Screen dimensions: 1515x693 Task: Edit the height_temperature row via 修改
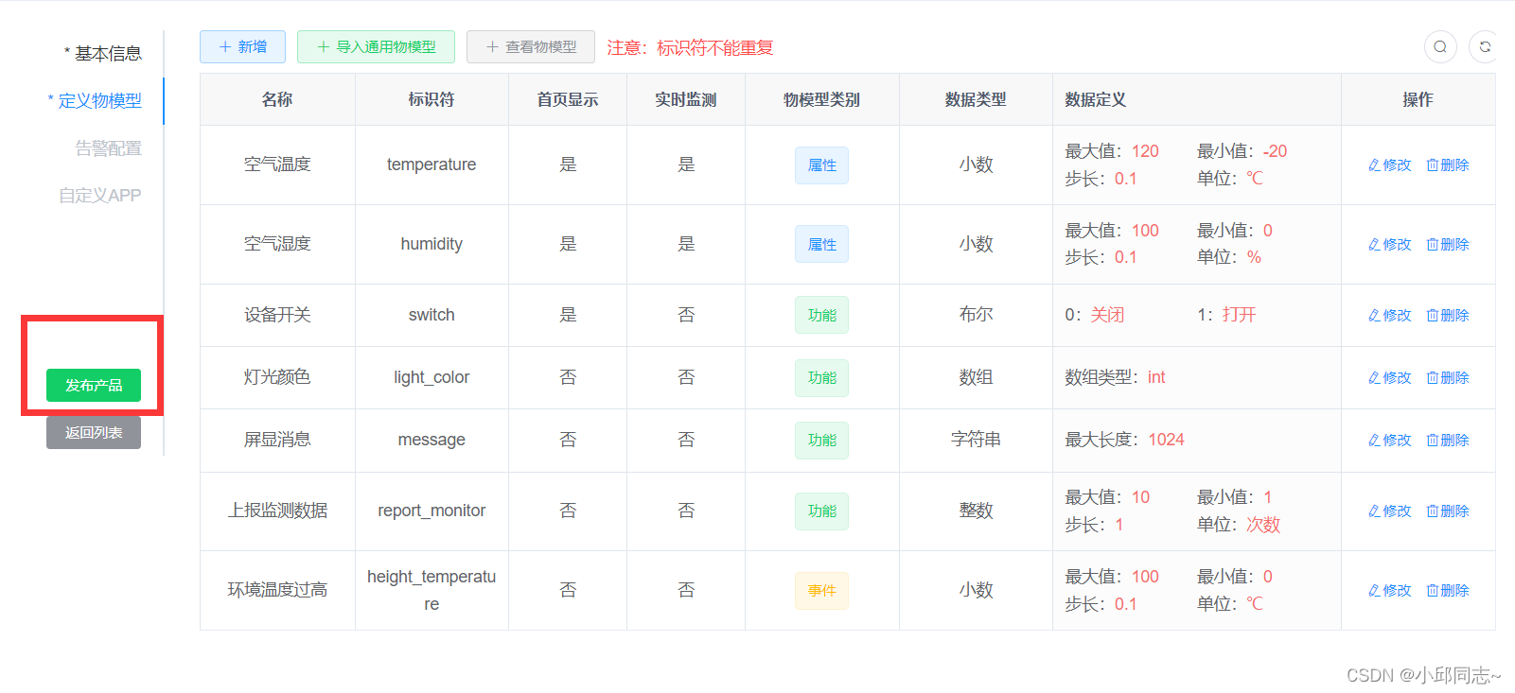pos(1389,590)
